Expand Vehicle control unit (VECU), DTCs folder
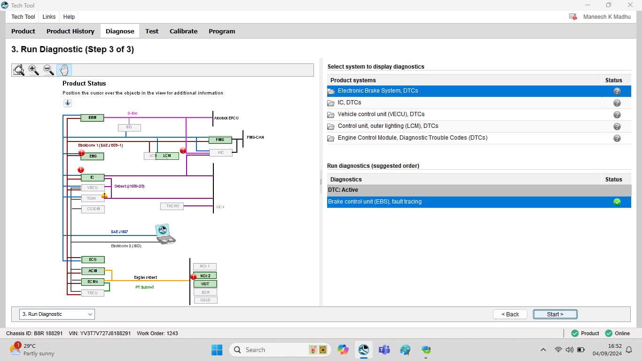642x361 pixels. click(331, 115)
